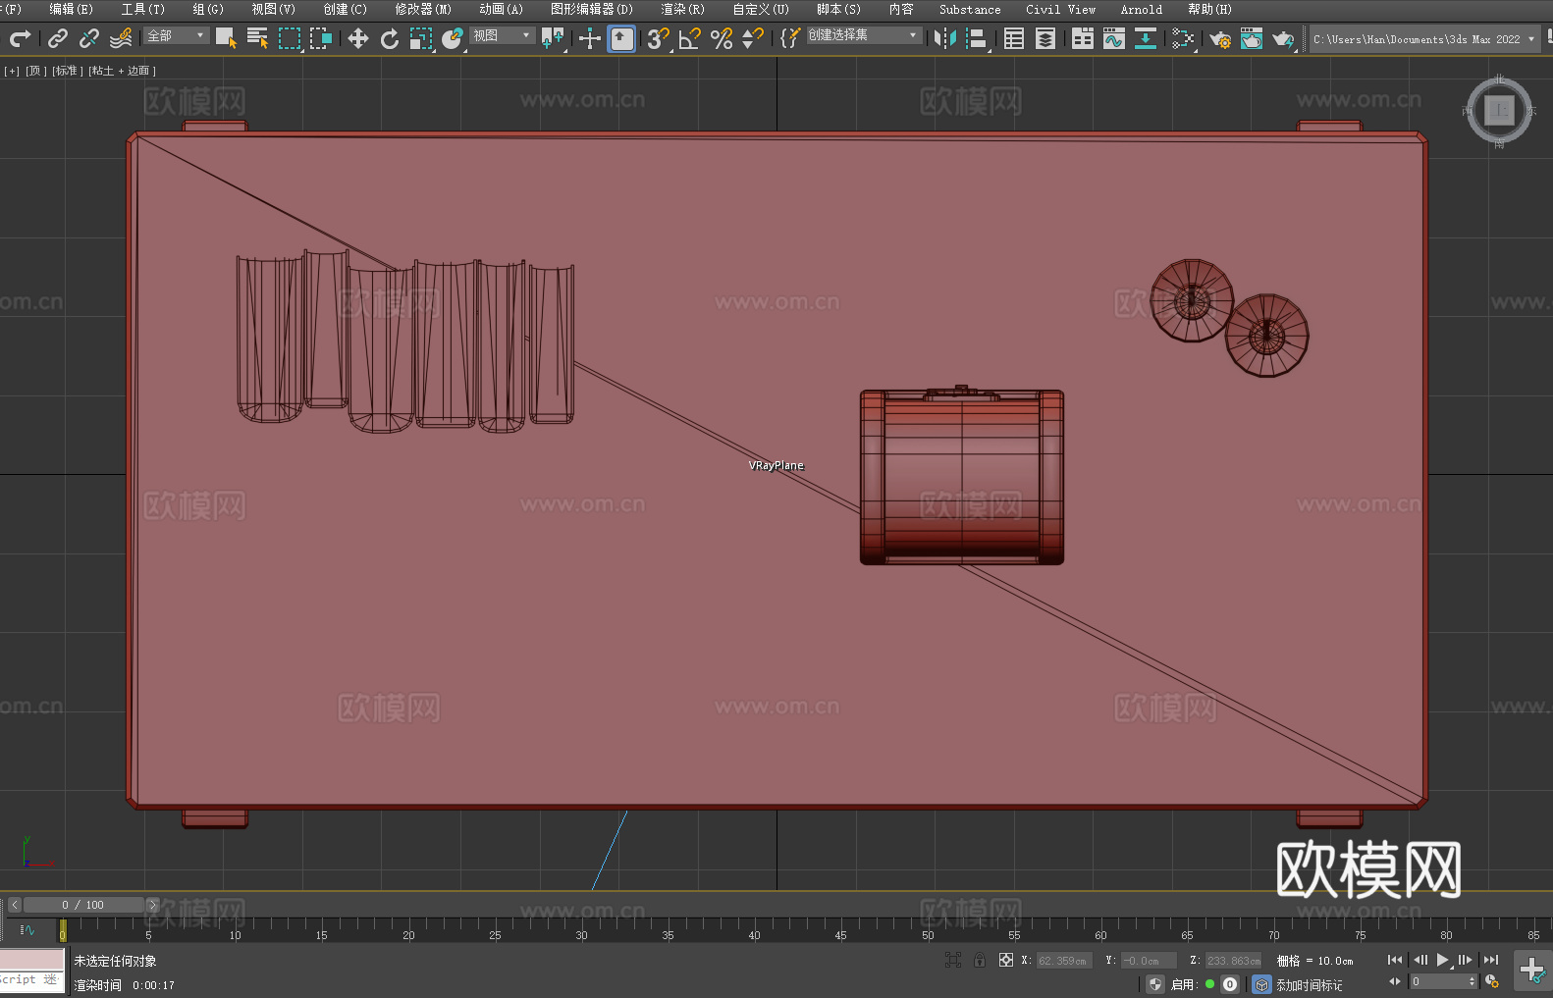Step time slider forward with right arrow

tap(152, 905)
